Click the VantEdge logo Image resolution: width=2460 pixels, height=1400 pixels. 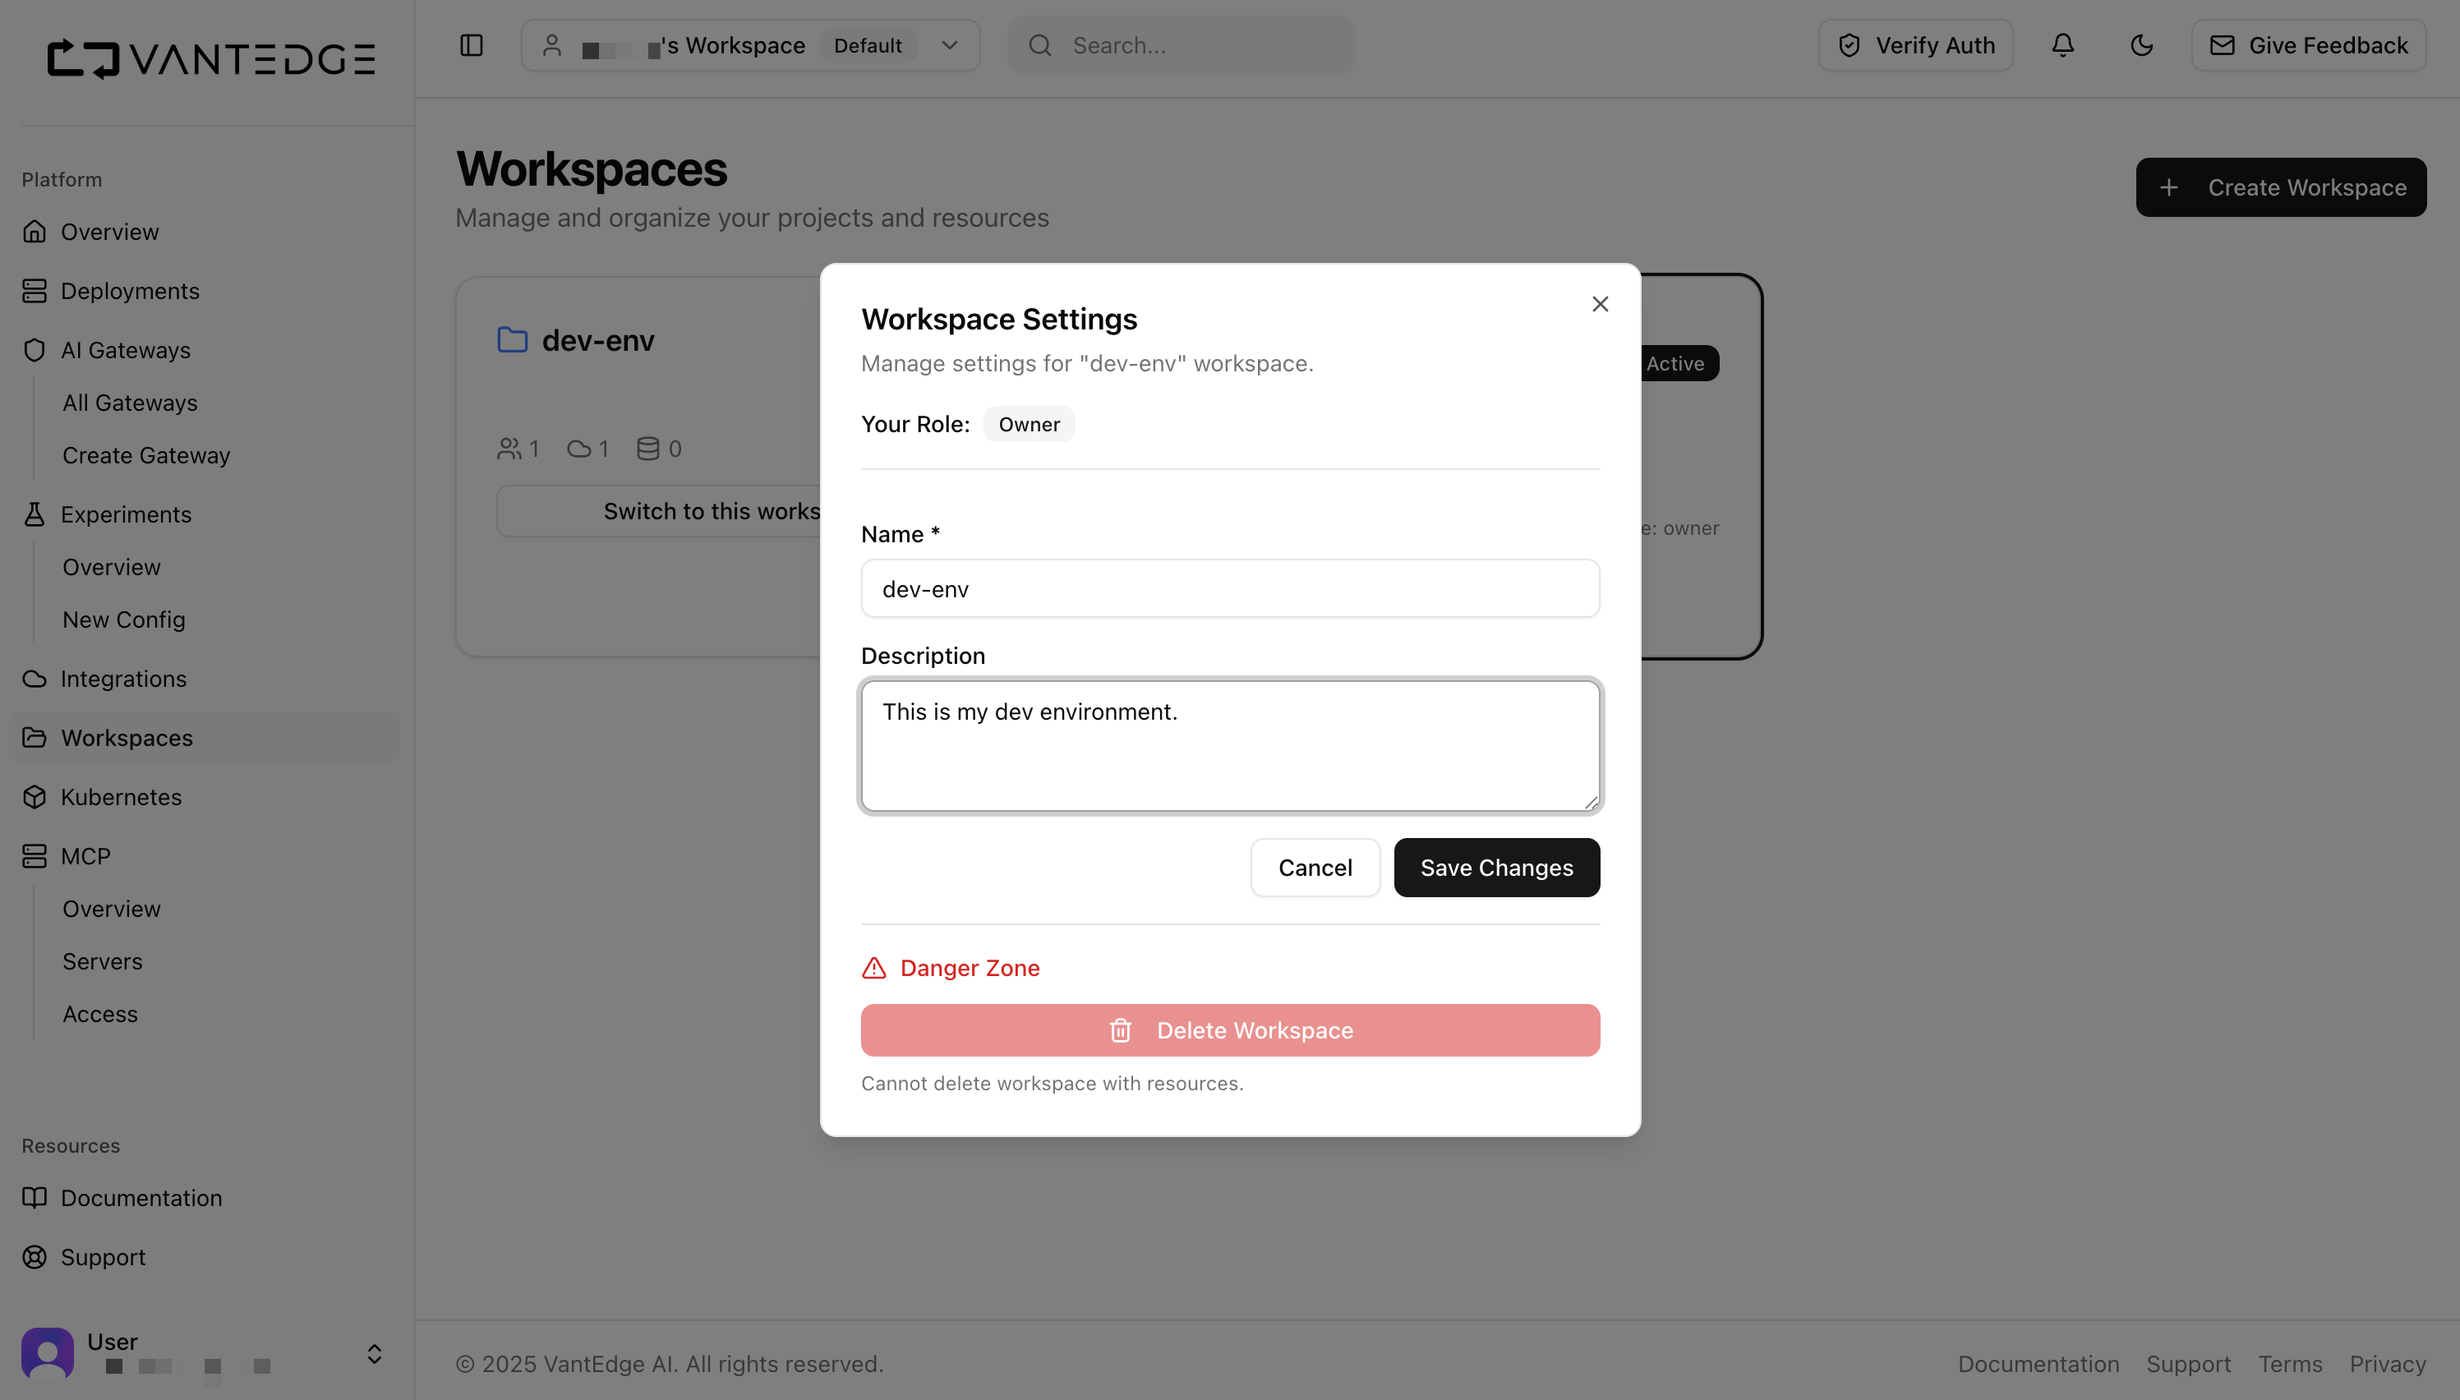point(210,58)
